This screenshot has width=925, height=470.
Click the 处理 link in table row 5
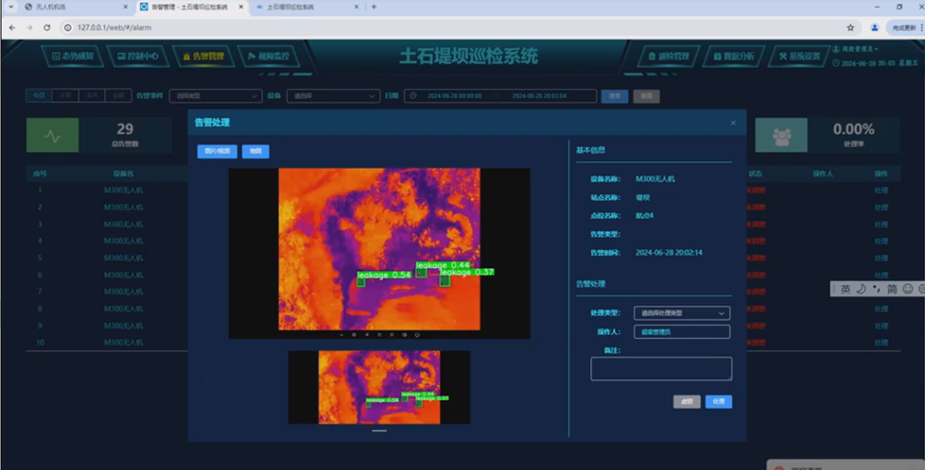point(880,259)
